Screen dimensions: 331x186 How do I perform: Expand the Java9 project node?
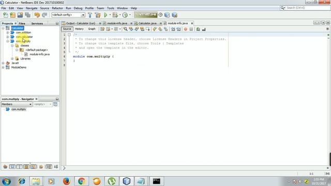(3, 63)
